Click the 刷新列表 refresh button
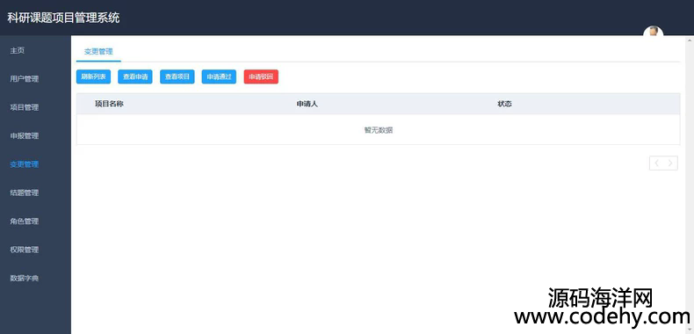This screenshot has height=334, width=694. click(x=93, y=76)
